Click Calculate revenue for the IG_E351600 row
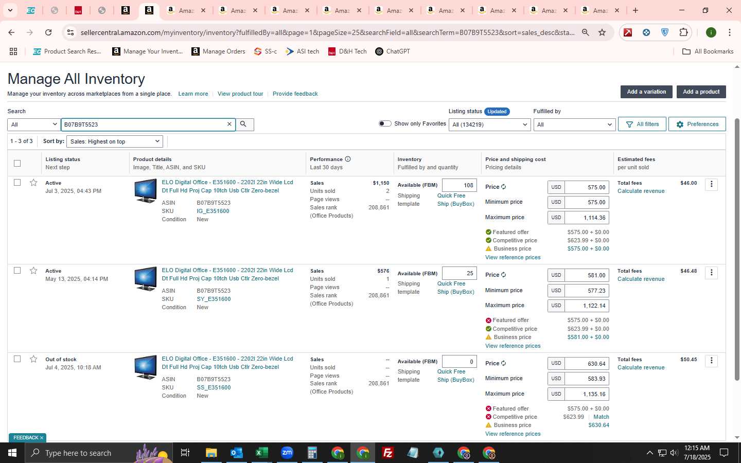741x463 pixels. (x=641, y=191)
